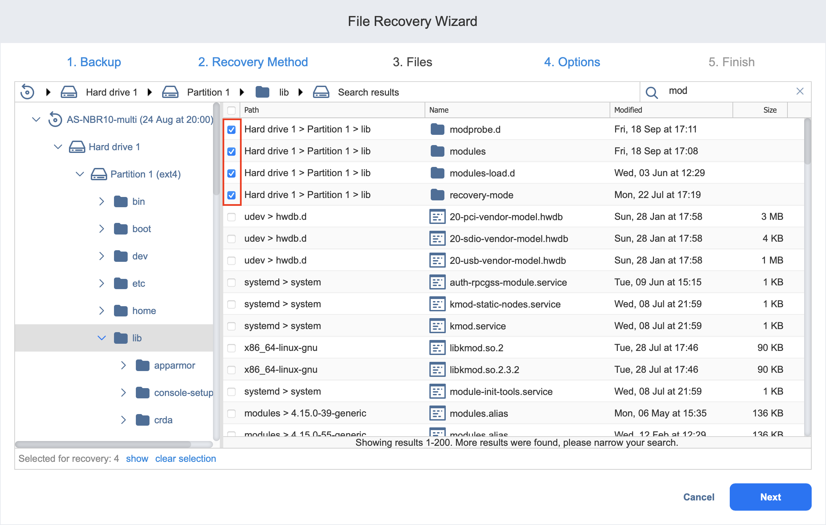826x525 pixels.
Task: Expand the etc folder in tree
Action: [101, 283]
